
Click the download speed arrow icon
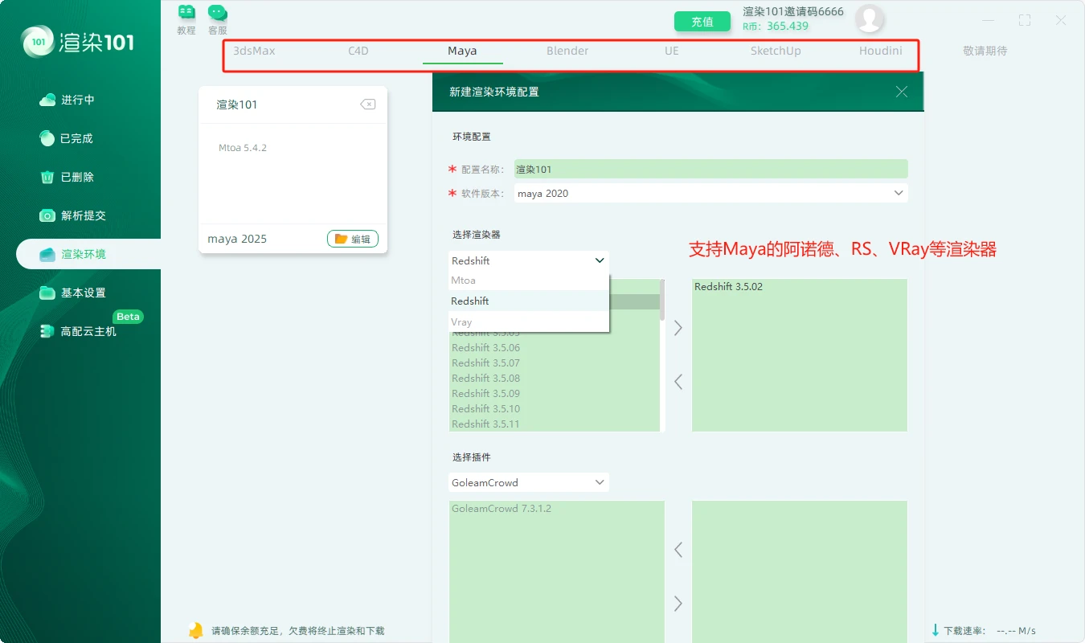[x=936, y=630]
